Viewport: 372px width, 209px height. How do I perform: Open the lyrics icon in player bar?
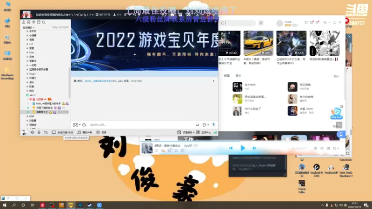point(329,148)
